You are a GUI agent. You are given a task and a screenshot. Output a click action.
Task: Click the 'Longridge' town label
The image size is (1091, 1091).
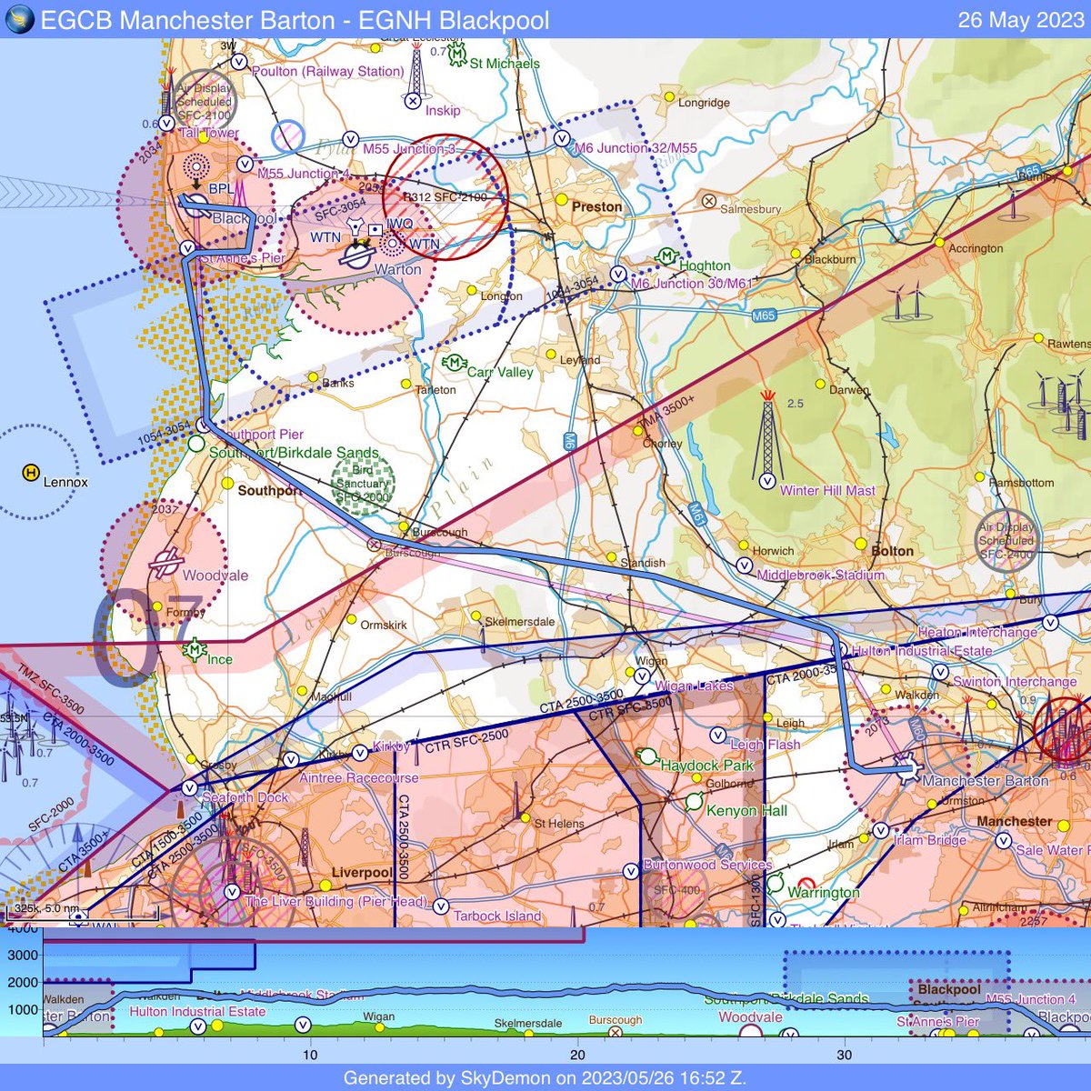click(704, 103)
